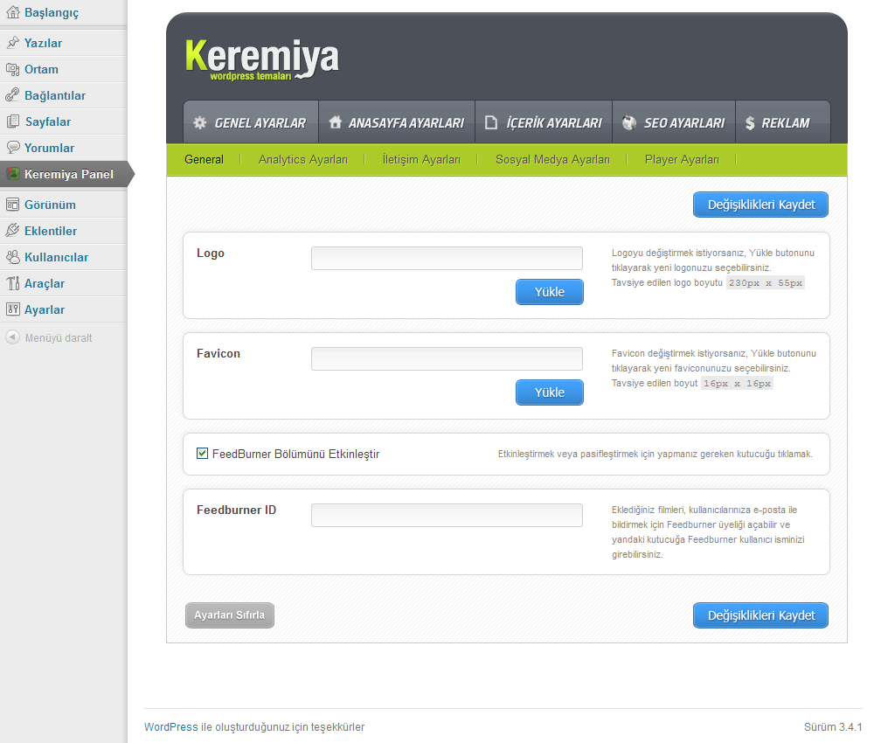Click the Ayarlar settings icon
The width and height of the screenshot is (874, 743).
click(12, 309)
